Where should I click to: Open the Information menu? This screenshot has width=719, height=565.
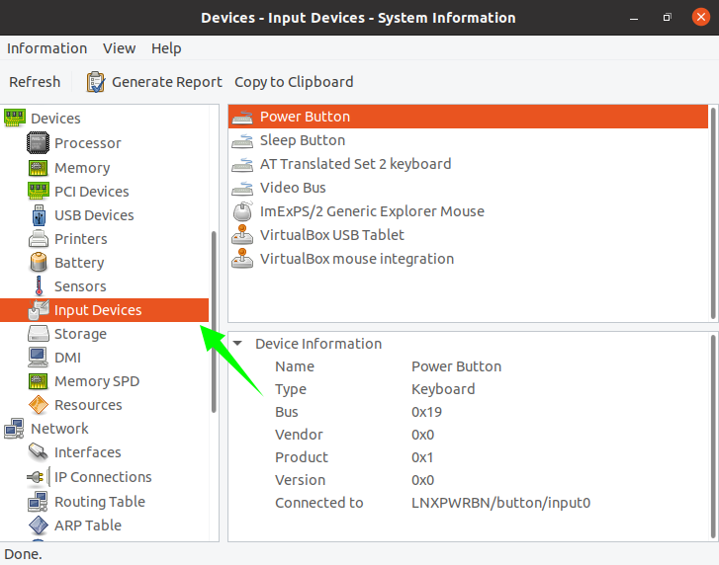[46, 48]
